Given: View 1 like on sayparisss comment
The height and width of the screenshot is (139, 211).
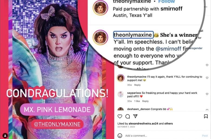Looking at the screenshot, I should [x=137, y=101].
